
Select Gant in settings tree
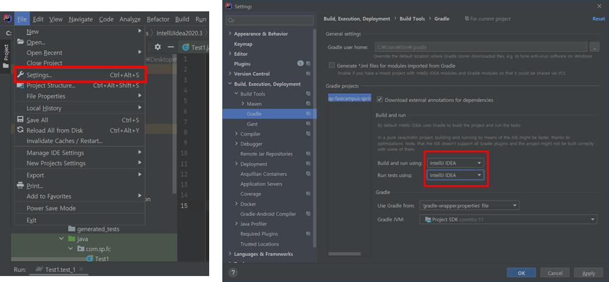(252, 124)
